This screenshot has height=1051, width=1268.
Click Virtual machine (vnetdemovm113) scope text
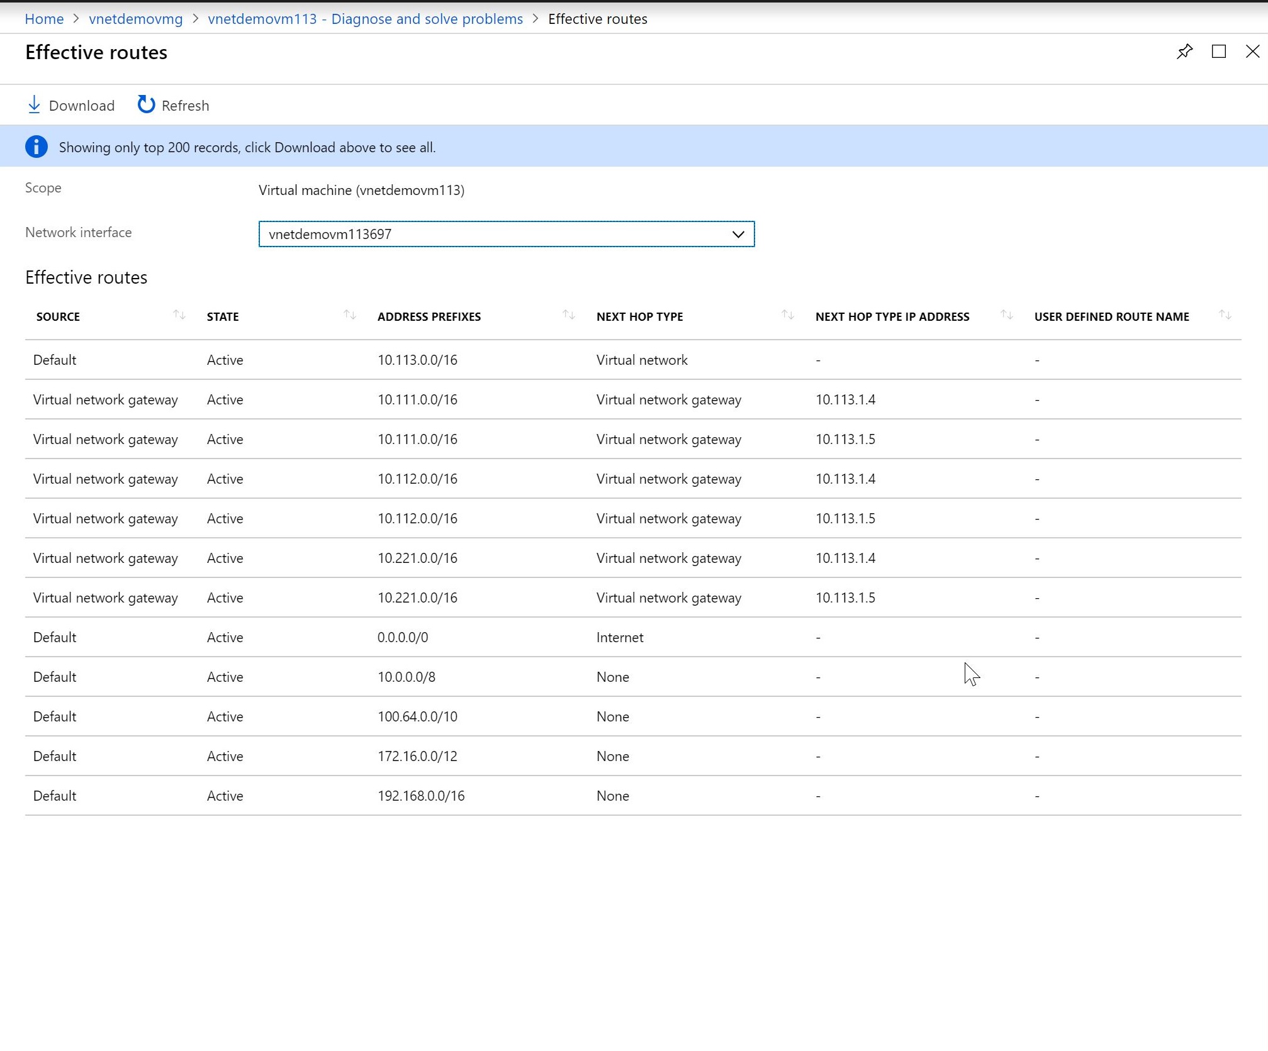click(x=362, y=190)
